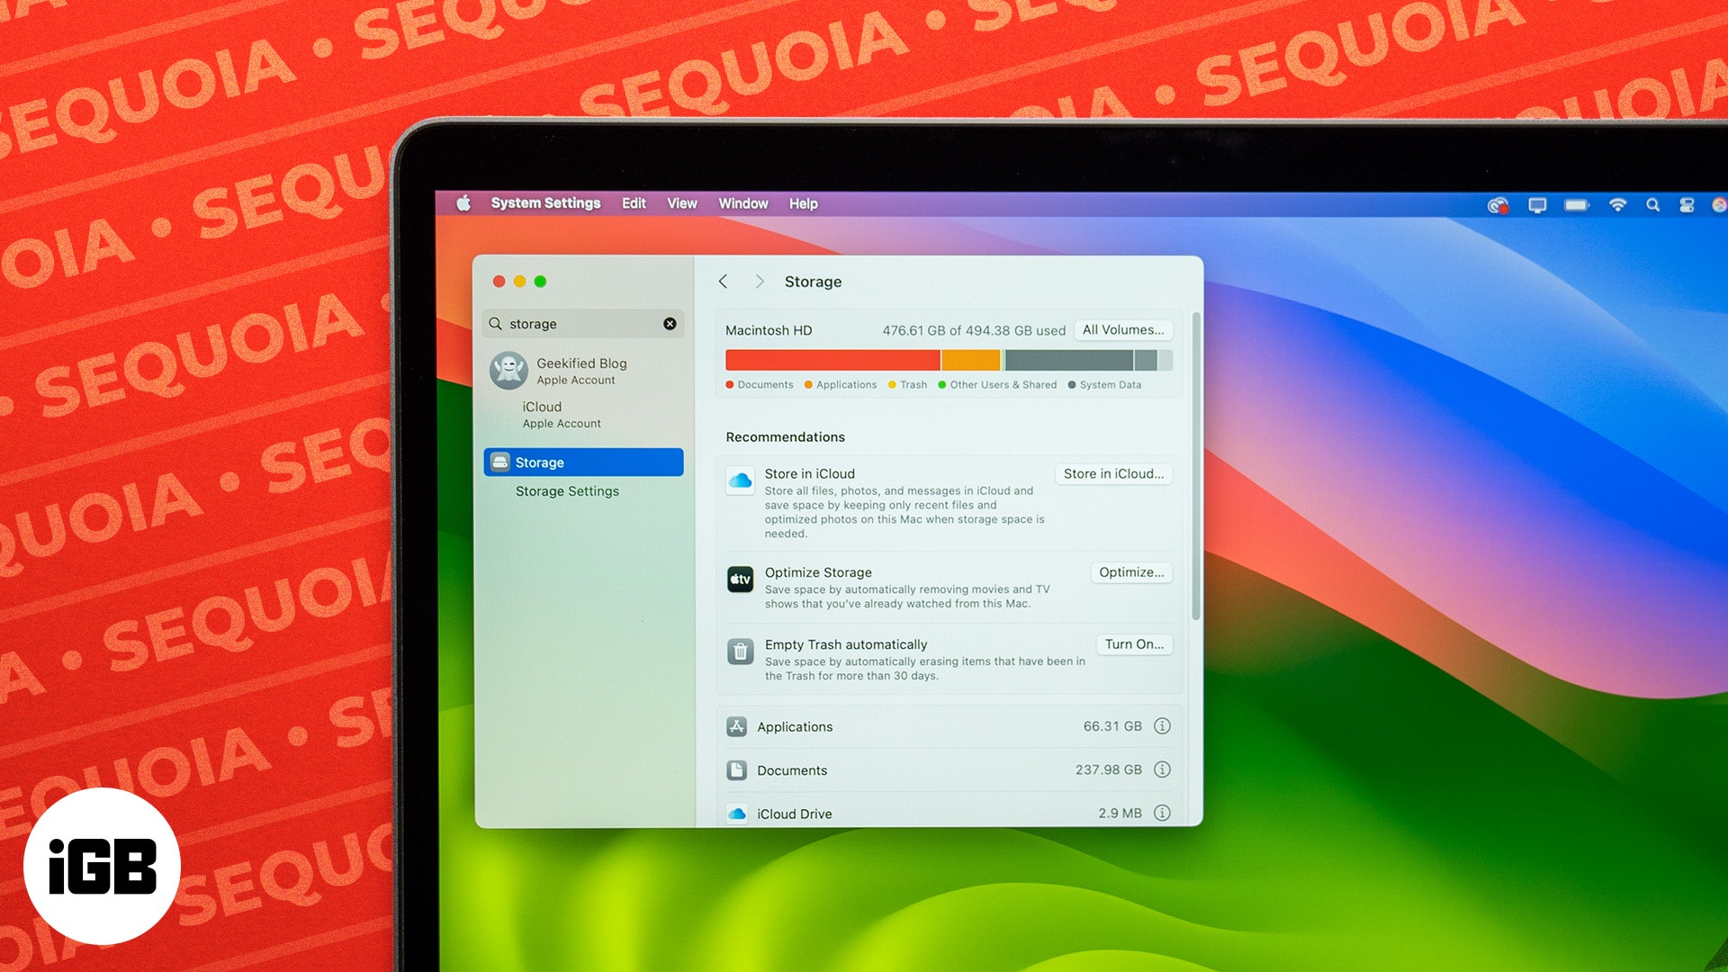Click the All Volumes dropdown button
The image size is (1728, 972).
click(x=1122, y=328)
